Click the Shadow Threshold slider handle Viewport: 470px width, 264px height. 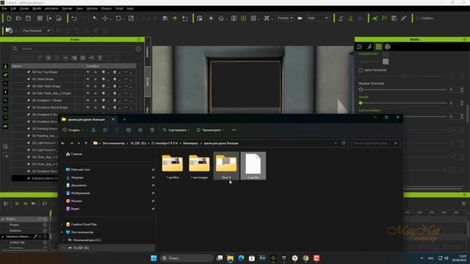tap(361, 89)
